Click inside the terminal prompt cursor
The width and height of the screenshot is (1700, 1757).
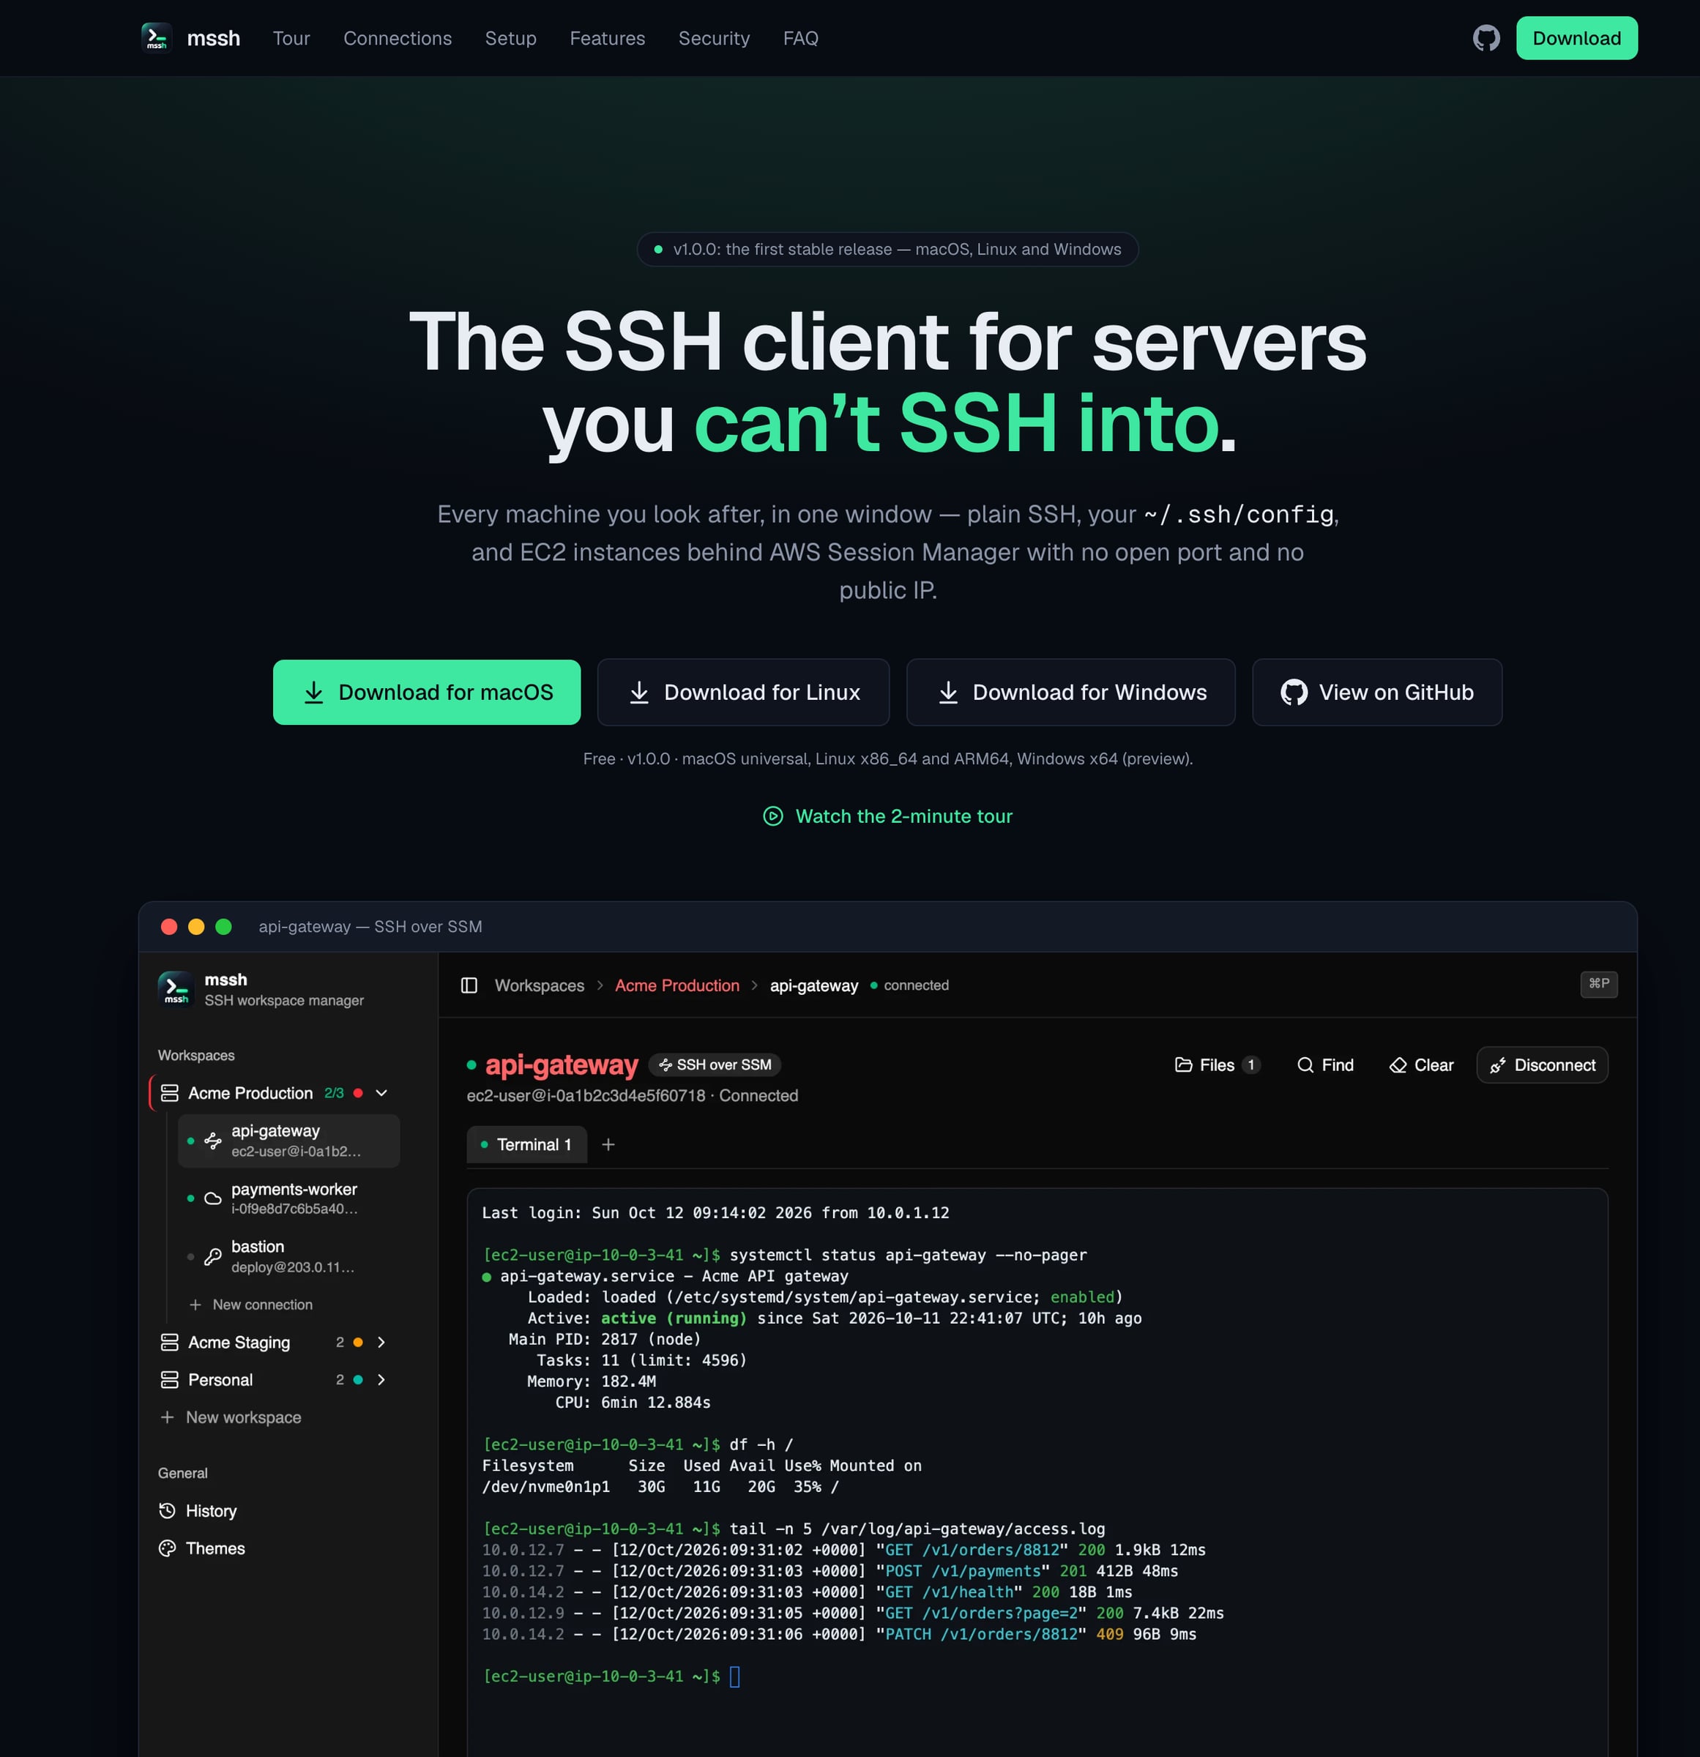click(x=735, y=1676)
